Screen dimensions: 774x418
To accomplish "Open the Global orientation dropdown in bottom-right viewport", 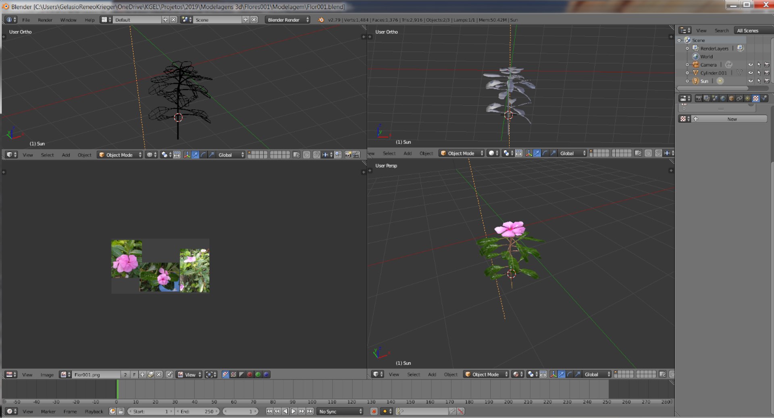I will pos(596,374).
